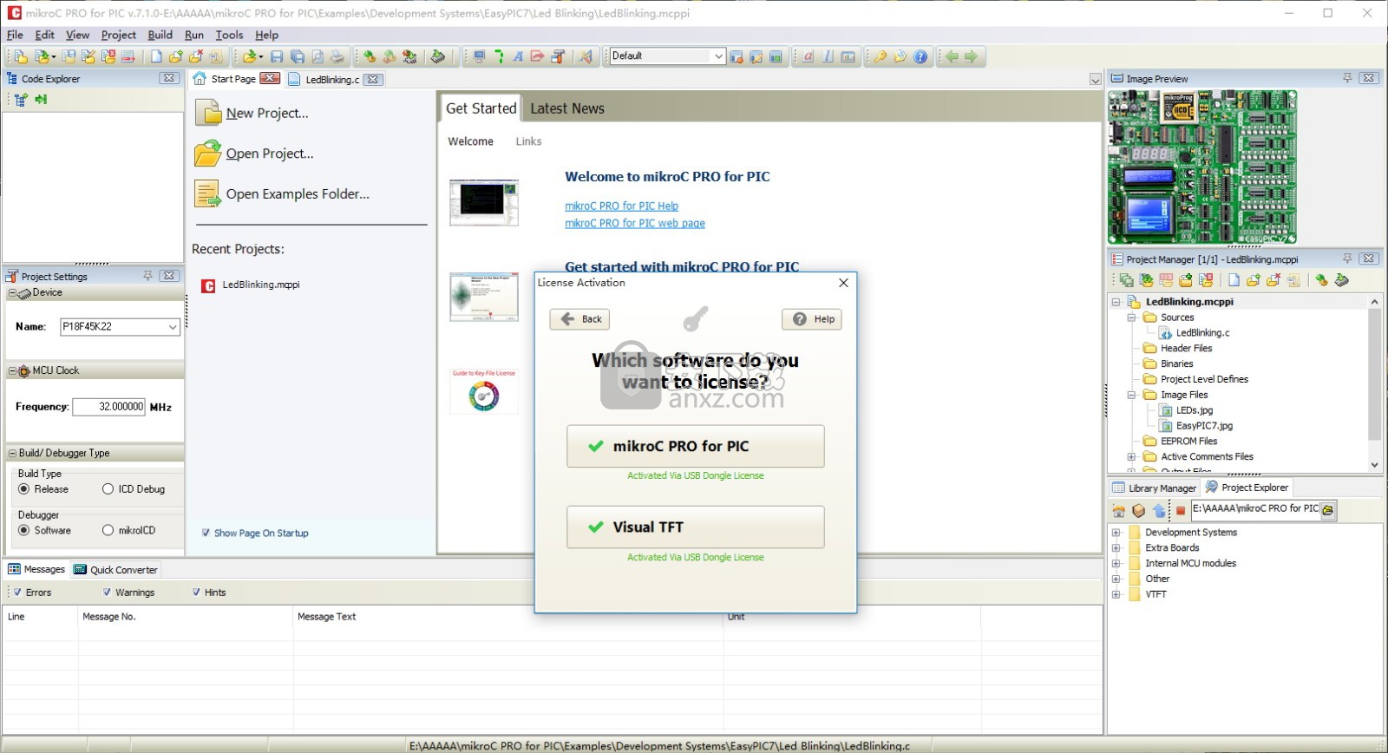The width and height of the screenshot is (1388, 753).
Task: Click the new file icon in Project Manager toolbar
Action: pyautogui.click(x=1234, y=280)
